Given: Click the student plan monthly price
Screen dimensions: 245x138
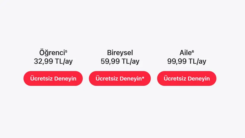Looking at the screenshot, I should 53,61.
